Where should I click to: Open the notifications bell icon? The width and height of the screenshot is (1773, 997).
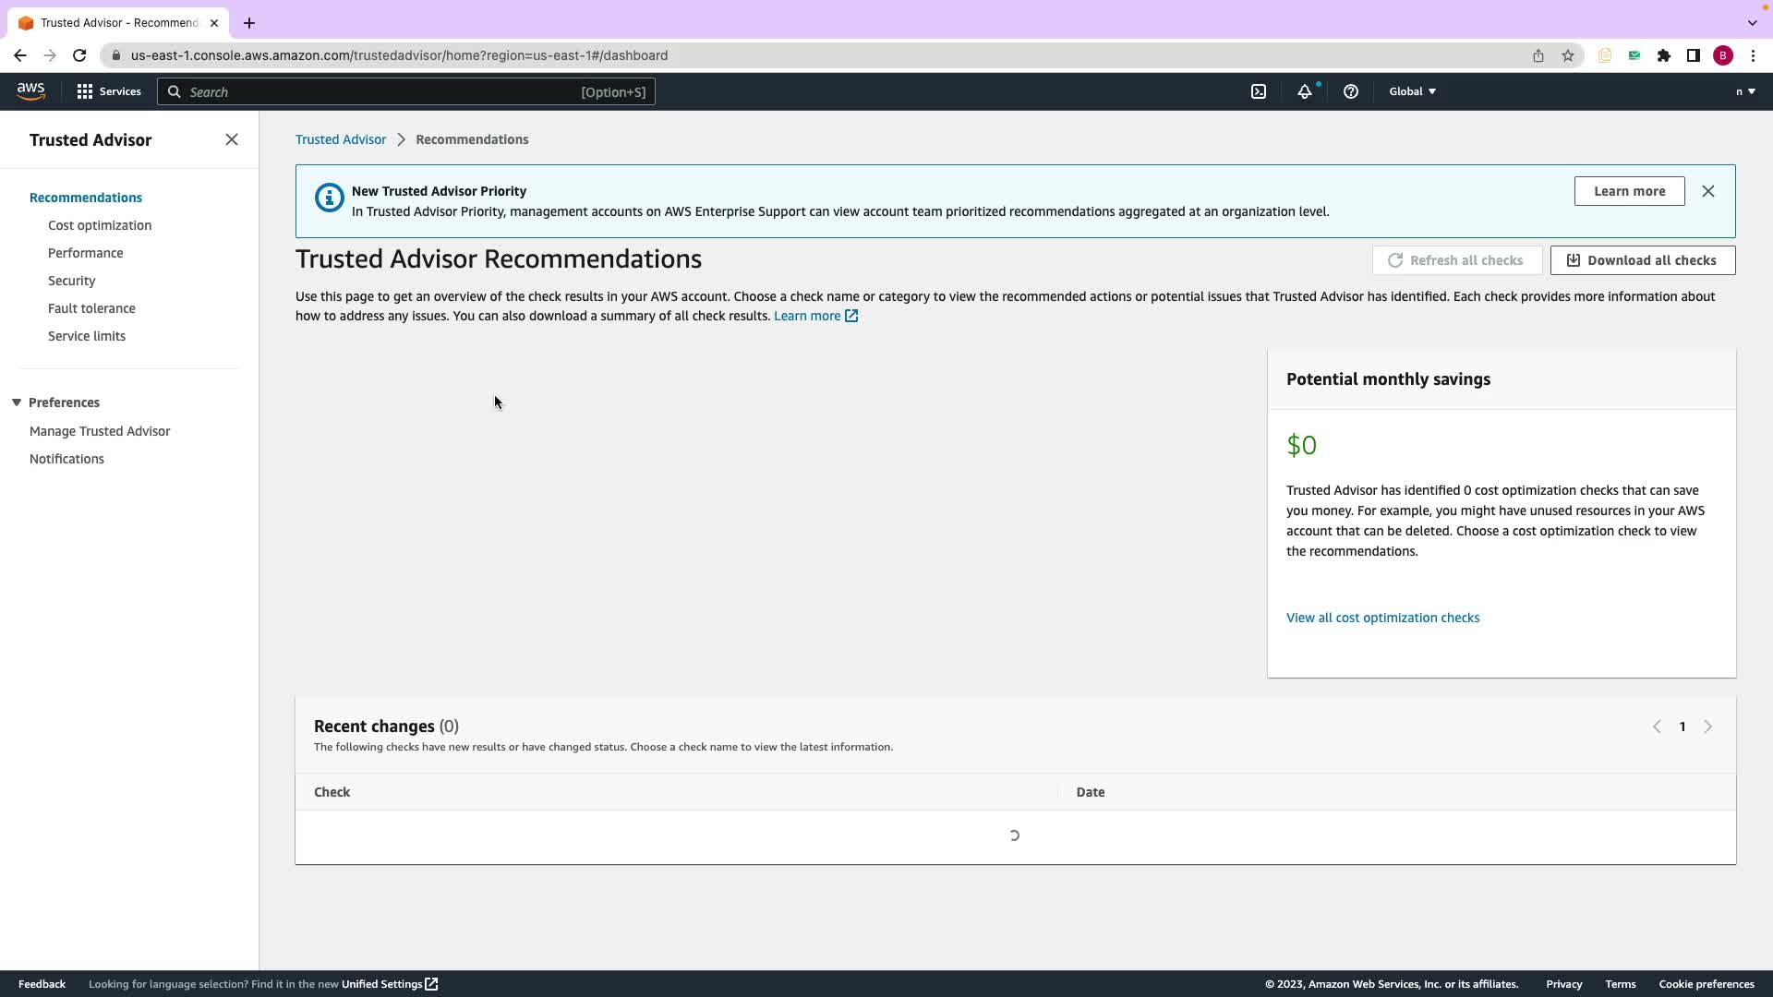1304,91
